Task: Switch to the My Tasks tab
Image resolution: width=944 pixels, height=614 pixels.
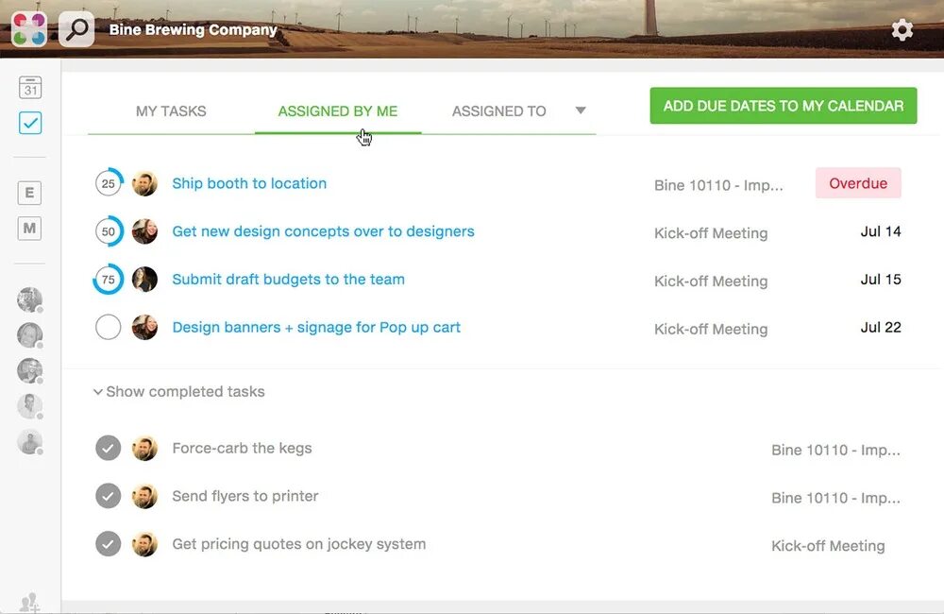Action: click(x=171, y=111)
